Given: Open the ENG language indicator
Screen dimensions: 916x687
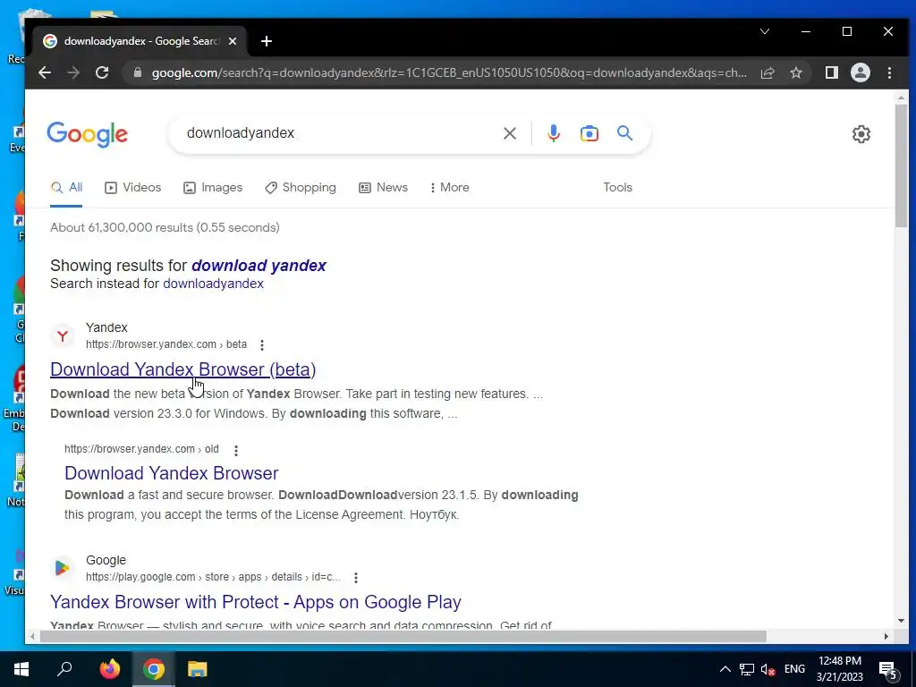Looking at the screenshot, I should [x=794, y=669].
